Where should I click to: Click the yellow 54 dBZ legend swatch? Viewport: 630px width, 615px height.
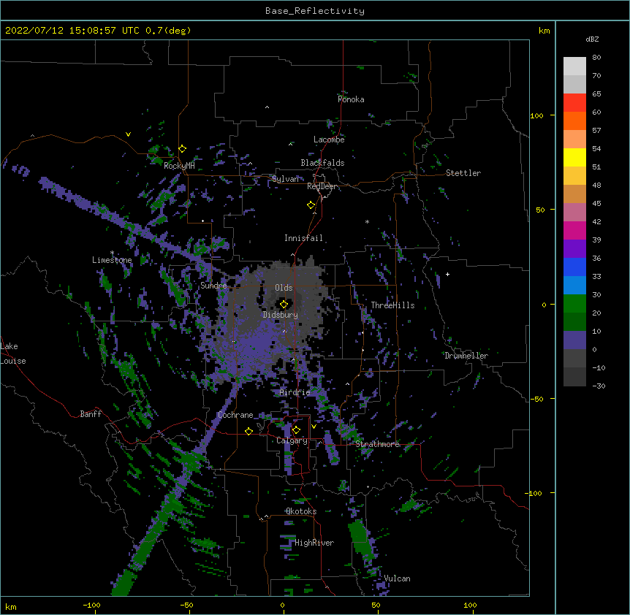[x=574, y=157]
